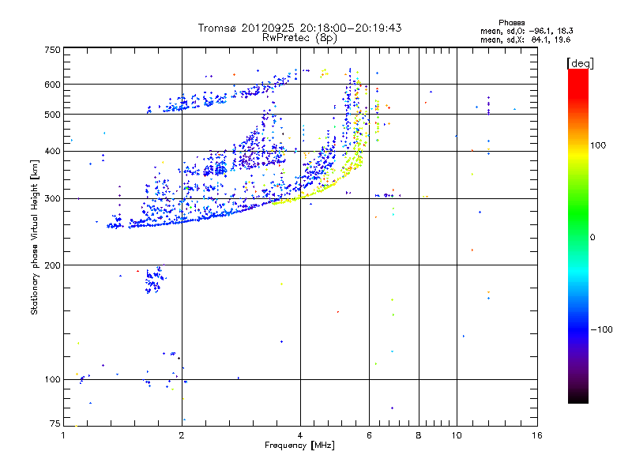This screenshot has height=474, width=632.
Task: Click the '750' y-axis tick label
Action: (x=53, y=50)
